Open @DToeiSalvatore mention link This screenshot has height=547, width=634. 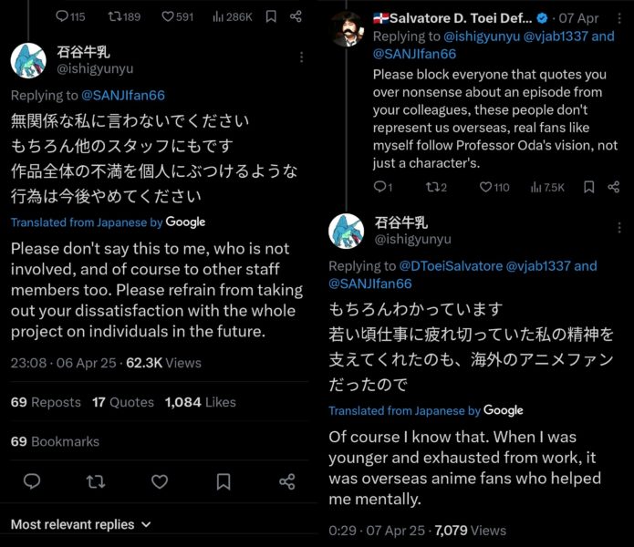[x=451, y=266]
